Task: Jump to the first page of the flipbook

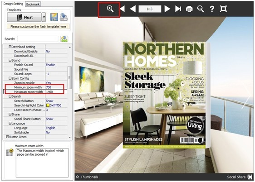Action: (122, 9)
